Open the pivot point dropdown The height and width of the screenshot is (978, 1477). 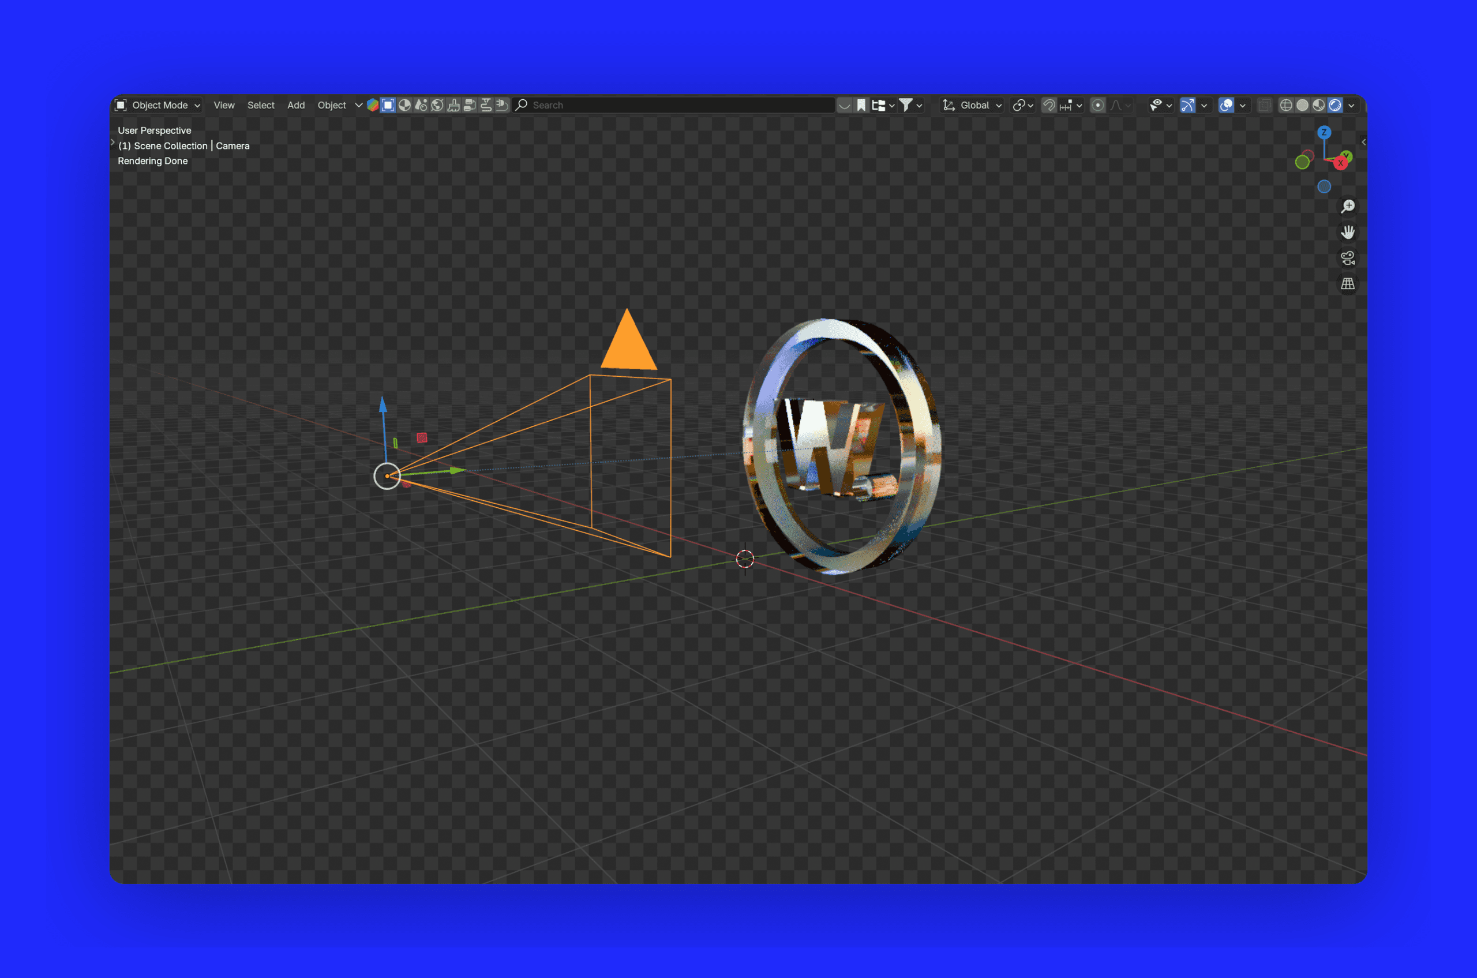[x=1023, y=106]
